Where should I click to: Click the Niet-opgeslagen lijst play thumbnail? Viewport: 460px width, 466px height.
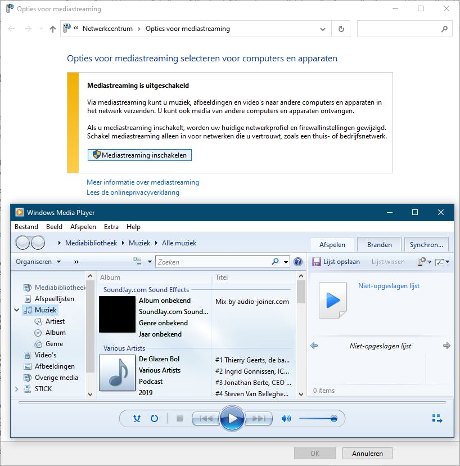pyautogui.click(x=332, y=300)
